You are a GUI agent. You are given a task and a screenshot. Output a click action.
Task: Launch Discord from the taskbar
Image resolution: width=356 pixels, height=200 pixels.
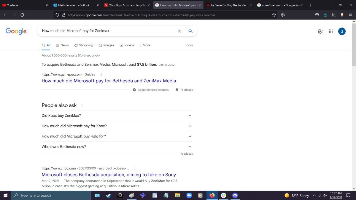point(235,195)
